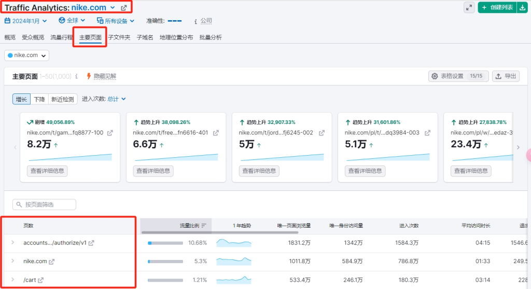Viewport: 531px width, 289px height.
Task: Click the 唯一页面浏览量 column header
Action: click(294, 226)
